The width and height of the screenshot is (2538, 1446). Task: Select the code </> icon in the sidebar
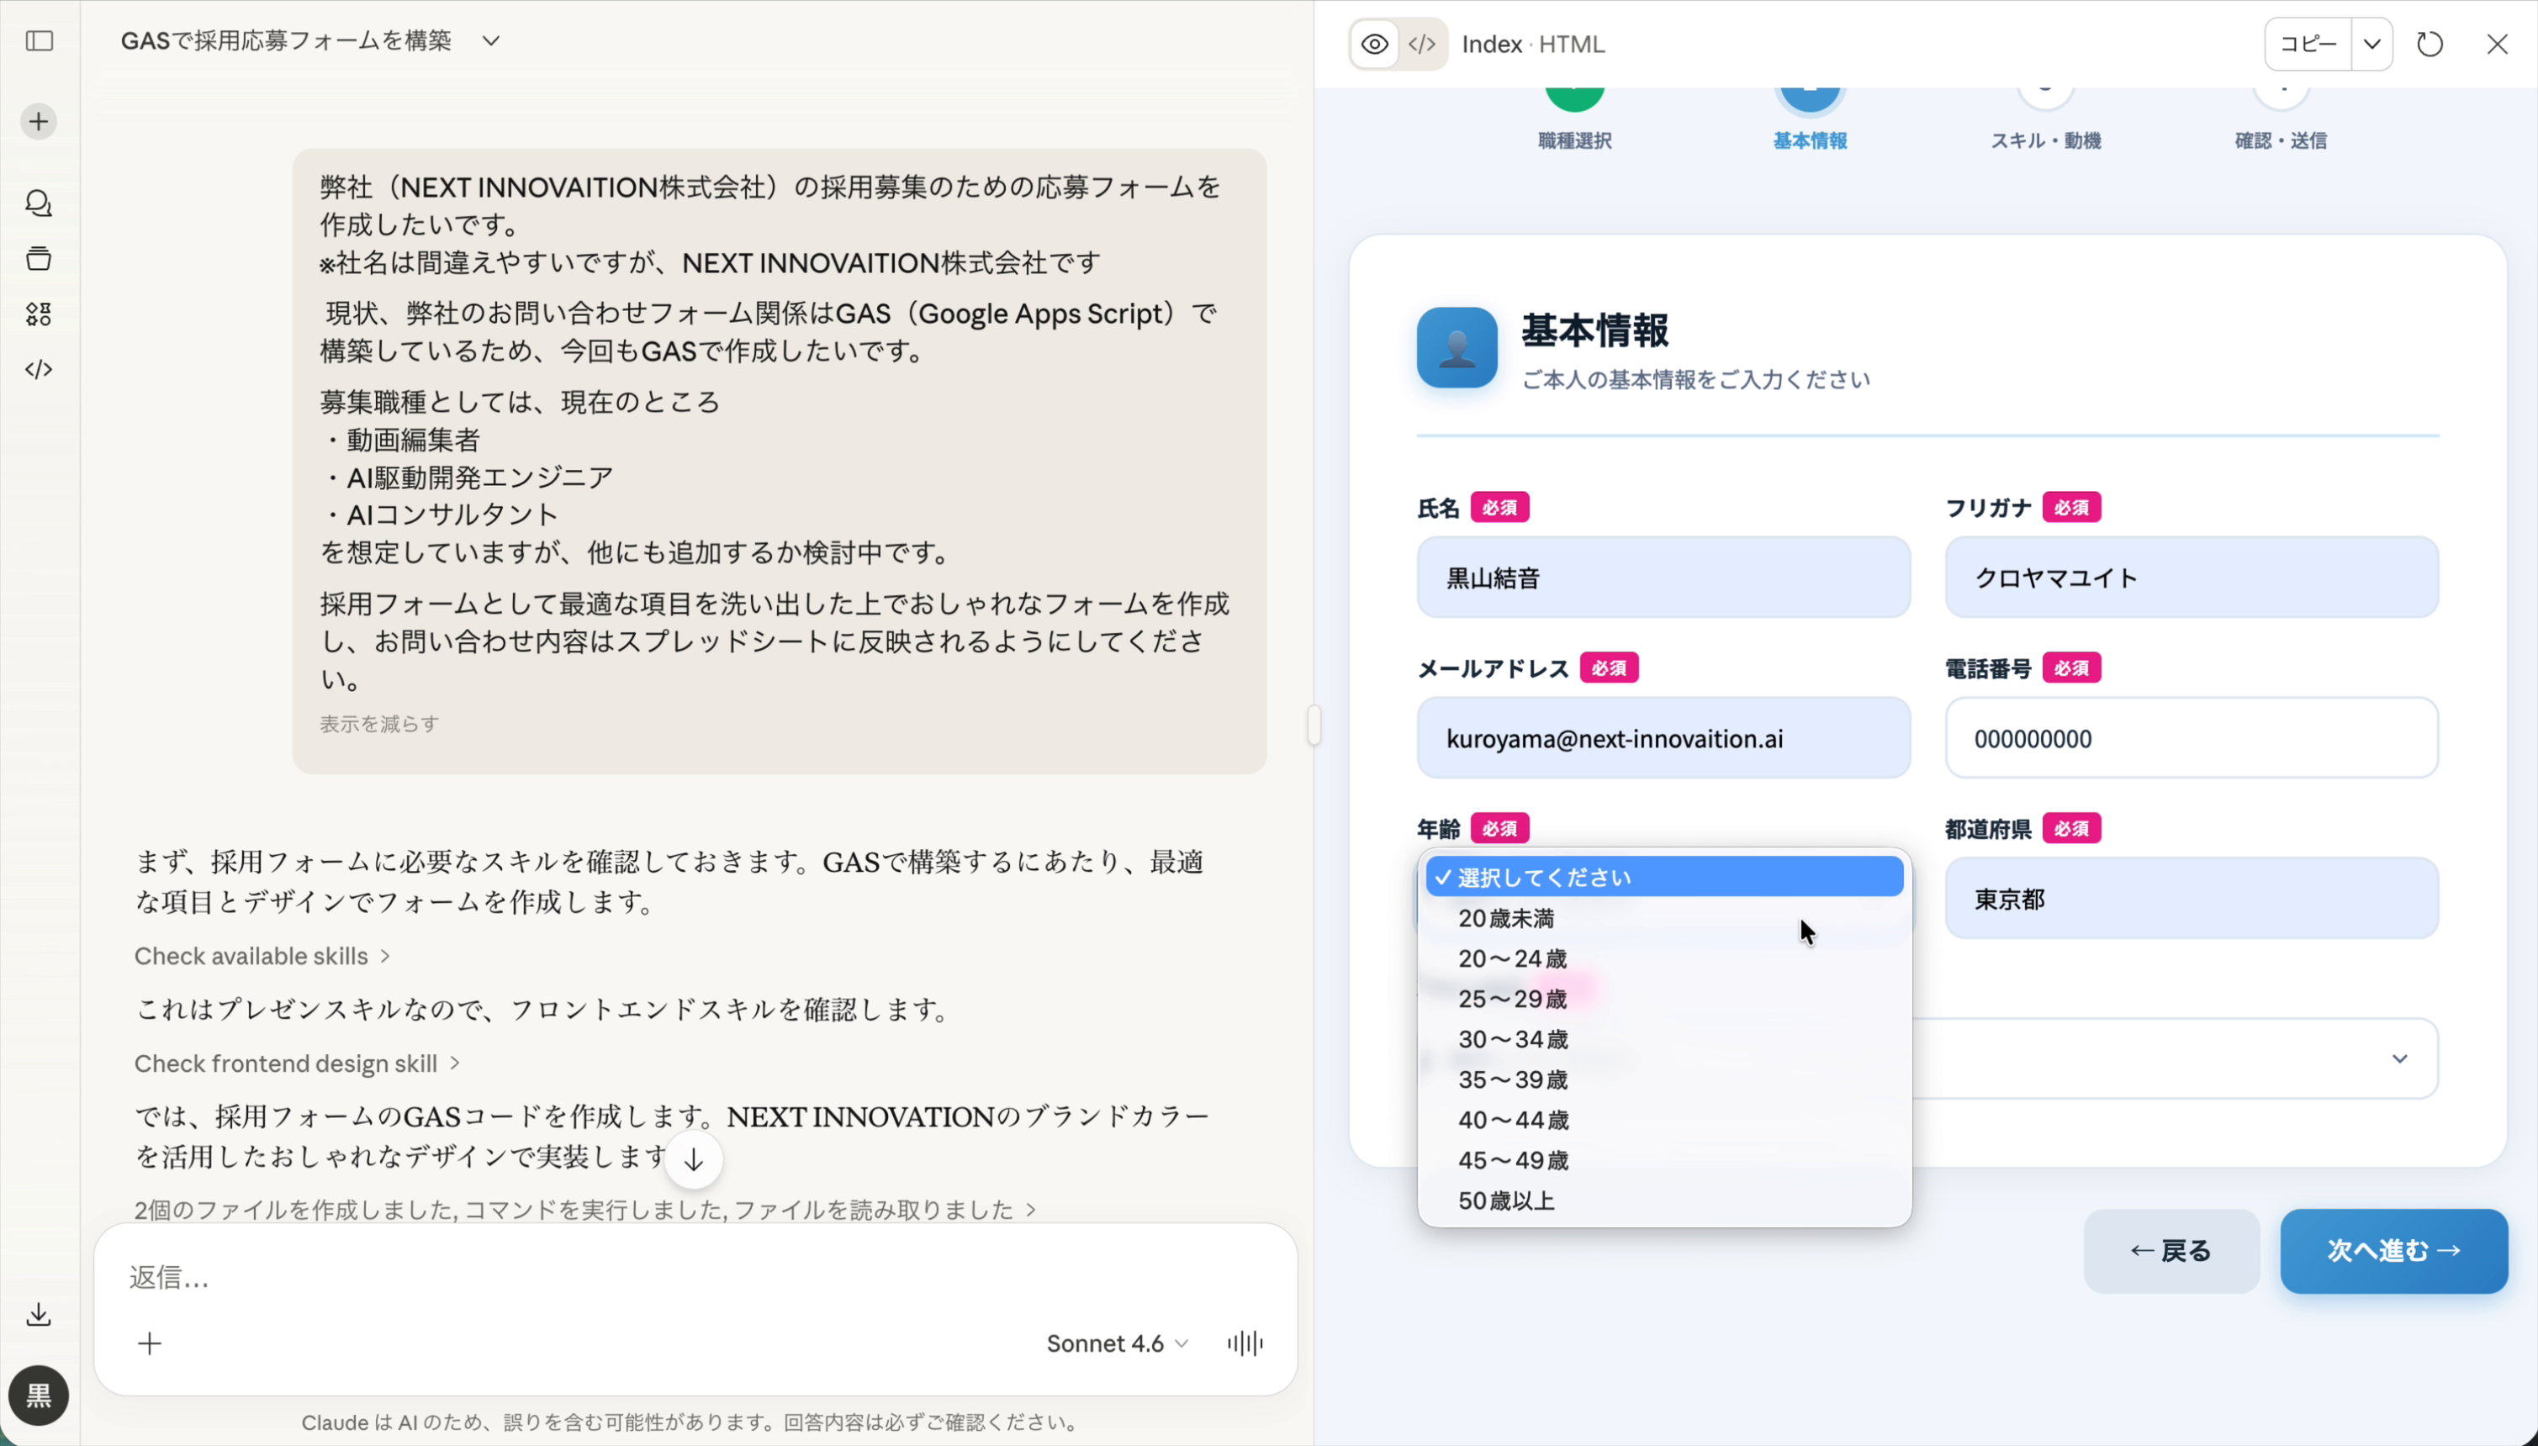38,368
